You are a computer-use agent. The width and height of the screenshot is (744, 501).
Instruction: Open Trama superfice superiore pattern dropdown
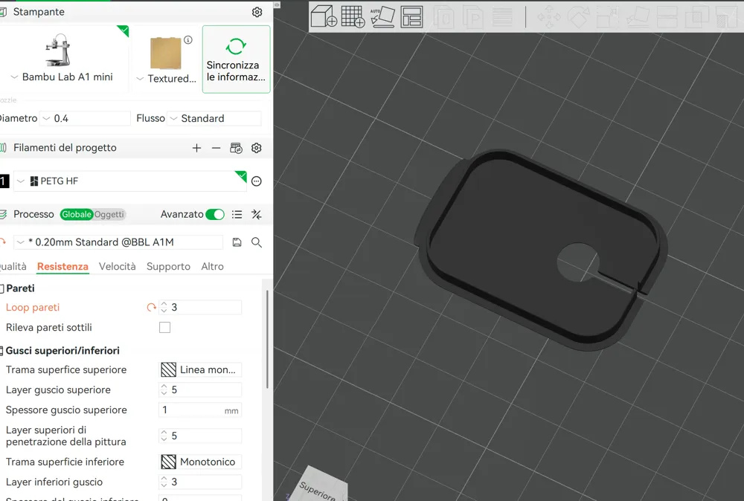199,369
